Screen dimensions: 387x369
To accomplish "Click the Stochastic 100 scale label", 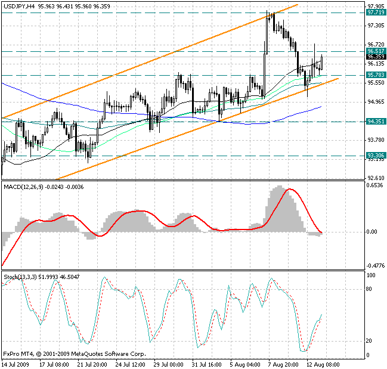I will 371,275.
